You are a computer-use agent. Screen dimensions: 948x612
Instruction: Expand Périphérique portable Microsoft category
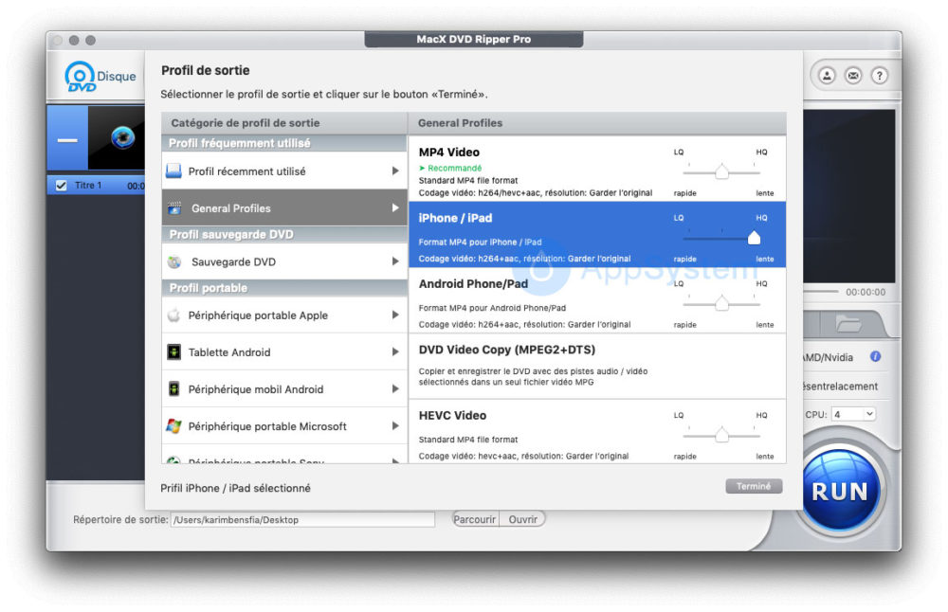pyautogui.click(x=395, y=426)
